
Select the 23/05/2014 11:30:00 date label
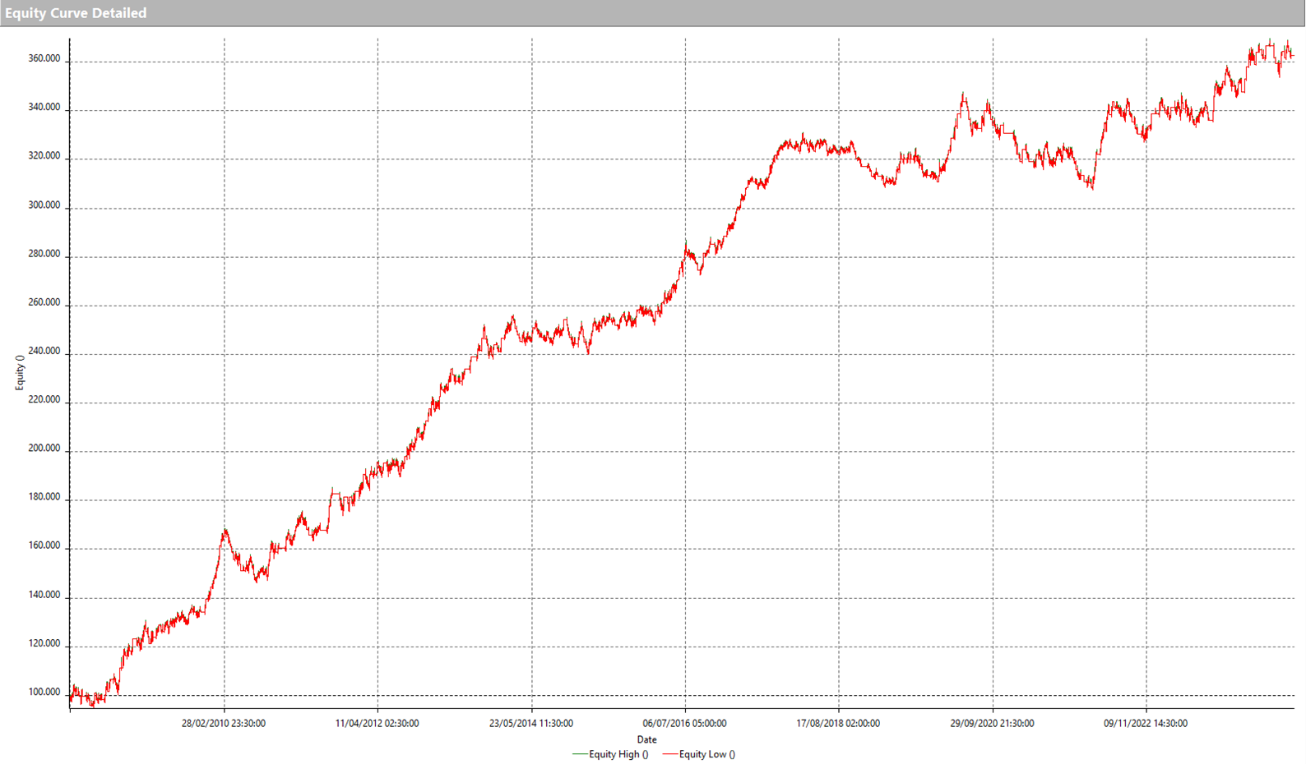click(x=531, y=724)
